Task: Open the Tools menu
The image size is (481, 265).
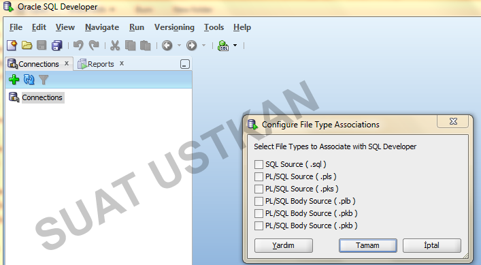Action: (214, 27)
